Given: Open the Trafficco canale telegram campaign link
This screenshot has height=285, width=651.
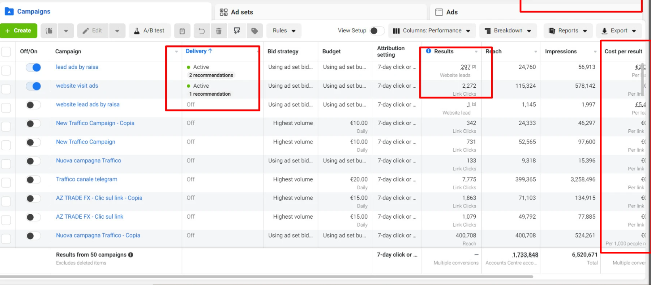Looking at the screenshot, I should 86,179.
